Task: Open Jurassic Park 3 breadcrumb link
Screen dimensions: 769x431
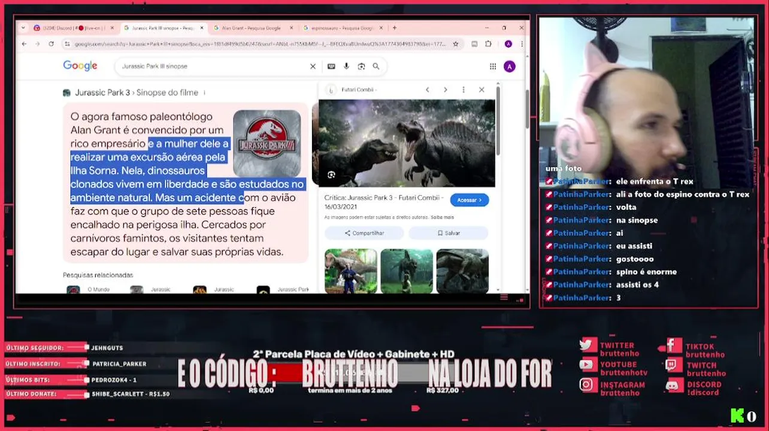Action: point(102,93)
